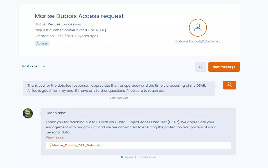Click the antoine.bidault@dastra.eu email address
268x168 pixels.
(198, 41)
